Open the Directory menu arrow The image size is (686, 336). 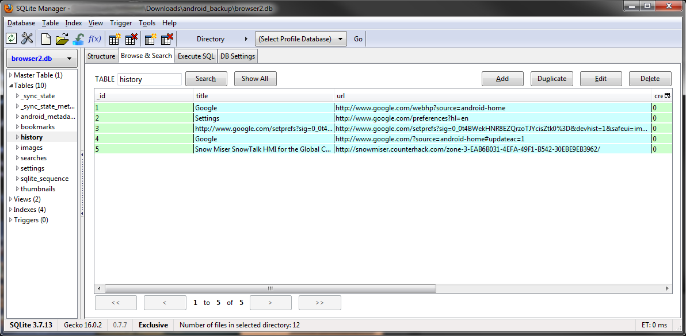(x=246, y=39)
